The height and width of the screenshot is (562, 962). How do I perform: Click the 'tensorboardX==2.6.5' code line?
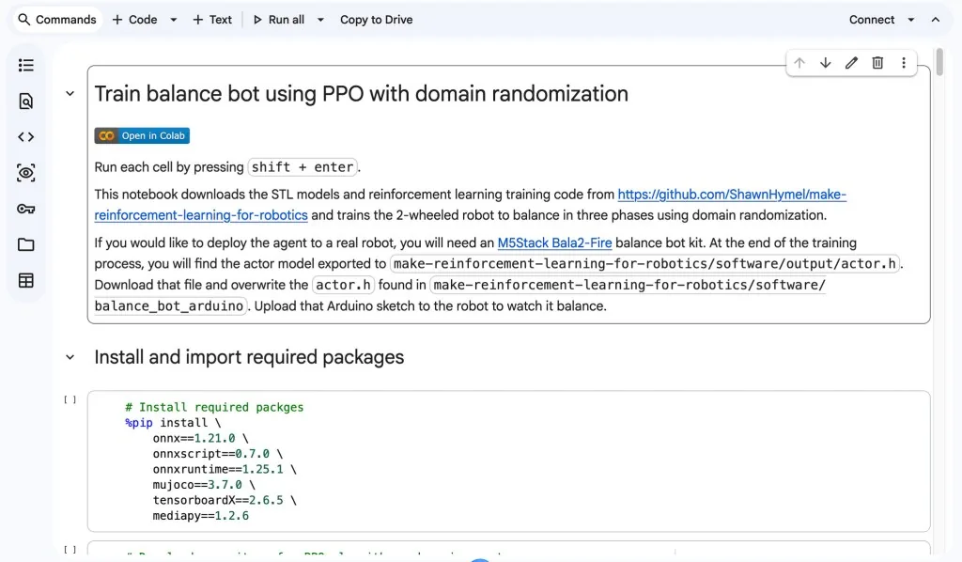point(225,500)
